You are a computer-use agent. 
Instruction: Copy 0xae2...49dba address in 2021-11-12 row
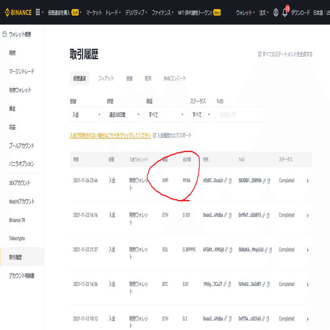click(x=230, y=319)
